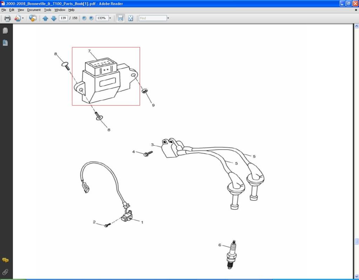
Task: Click the vertical scrollbar up arrow
Action: point(357,26)
